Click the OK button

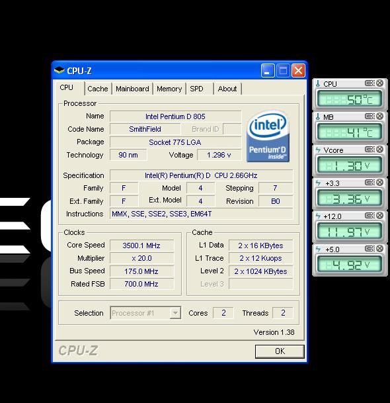tap(280, 351)
